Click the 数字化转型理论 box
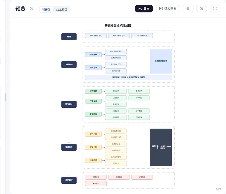Viewport: 226px width, 194px height. (116, 51)
